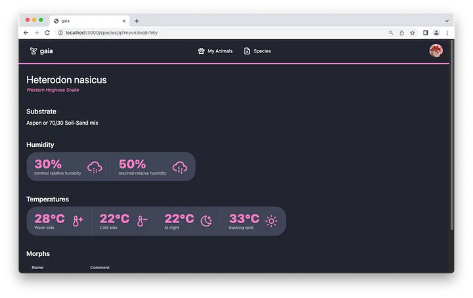The width and height of the screenshot is (473, 298).
Task: Click the site info icon in address bar
Action: 60,33
